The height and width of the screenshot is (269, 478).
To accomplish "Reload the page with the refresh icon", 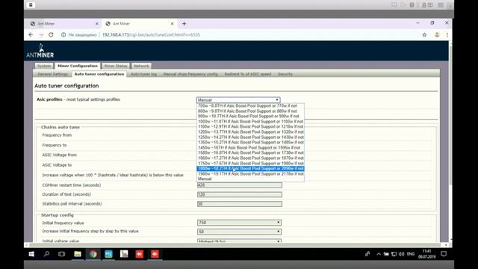I will 51,35.
